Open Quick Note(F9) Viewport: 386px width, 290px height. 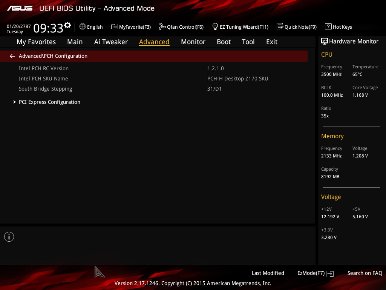[300, 27]
